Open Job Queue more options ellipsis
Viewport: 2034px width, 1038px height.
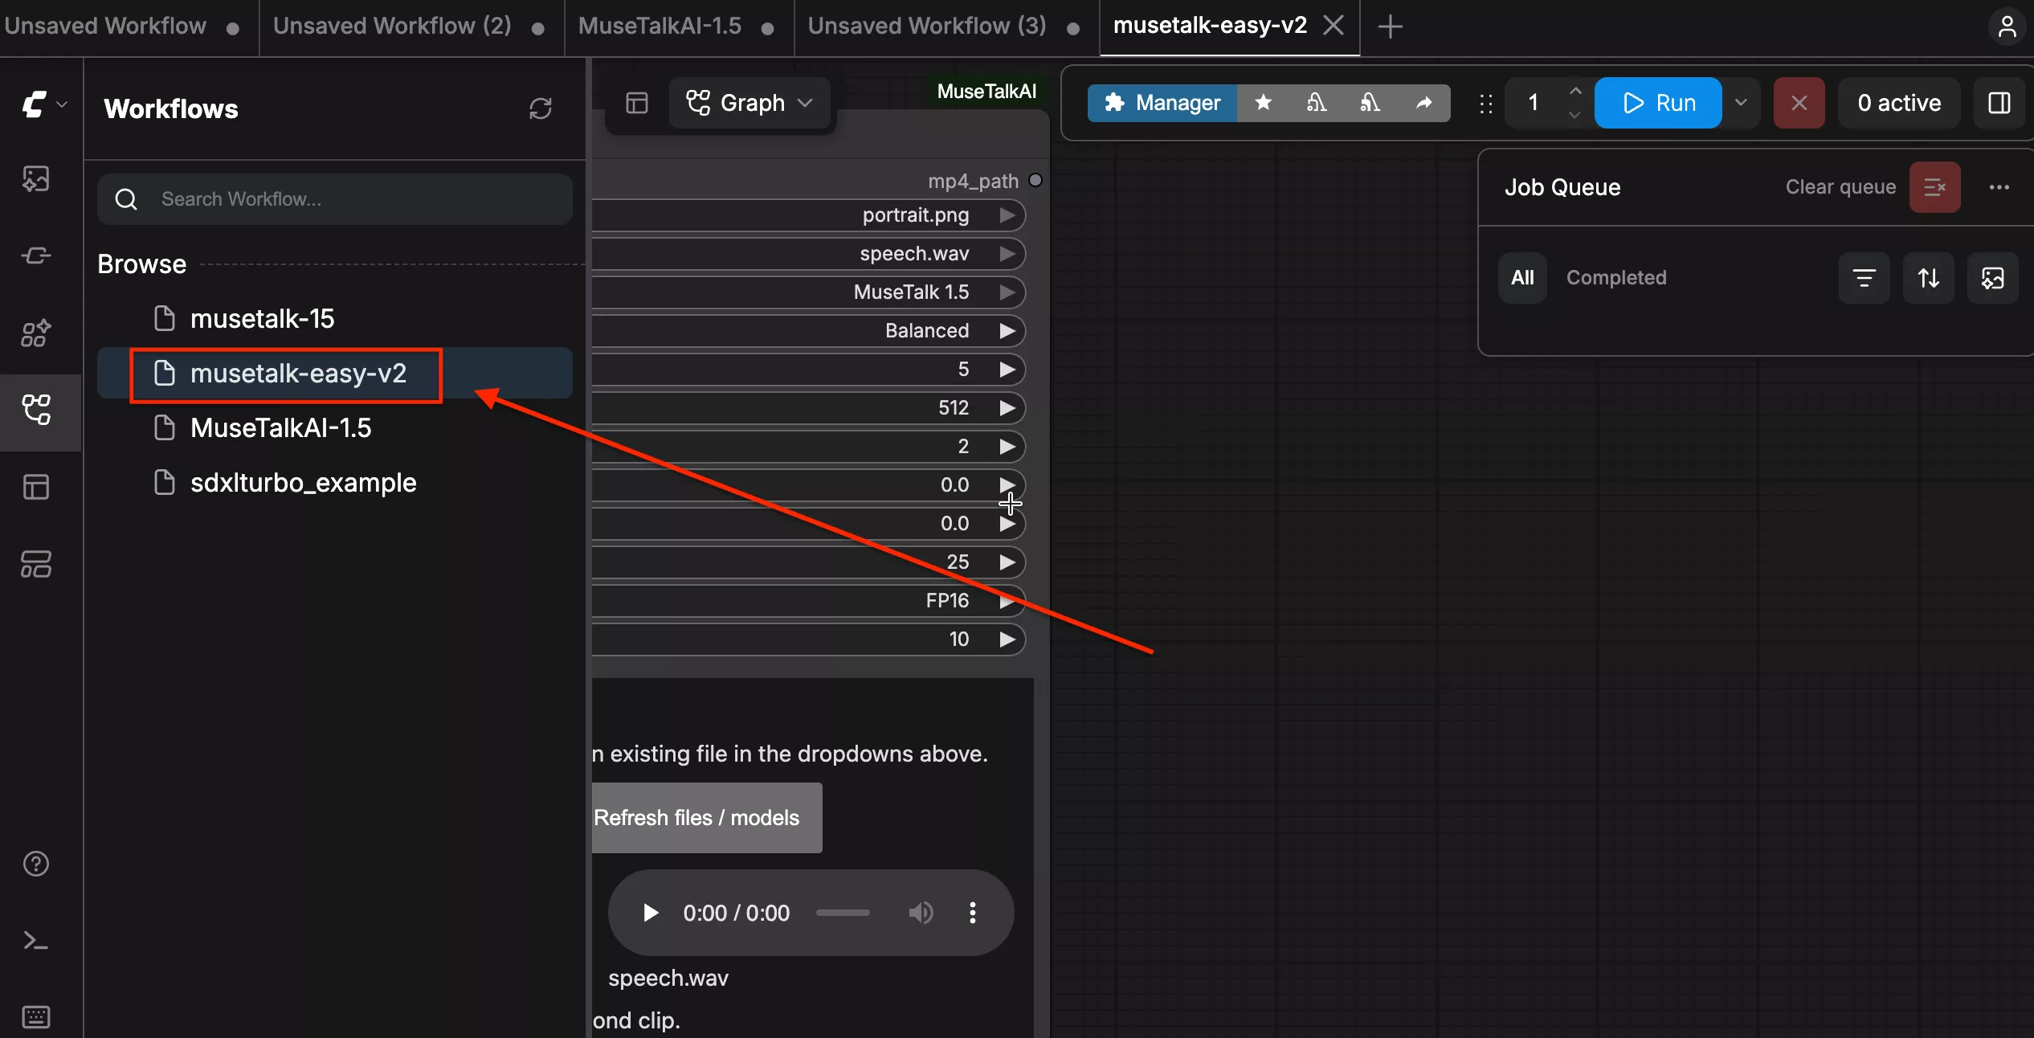pos(1999,187)
